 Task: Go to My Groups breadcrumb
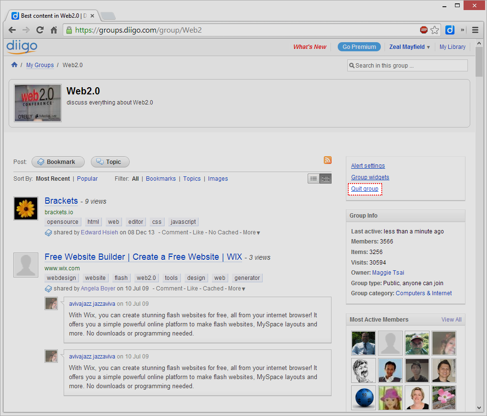tap(40, 65)
